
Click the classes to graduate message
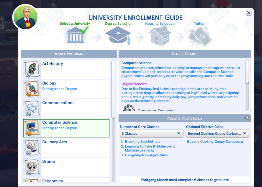coord(185,180)
